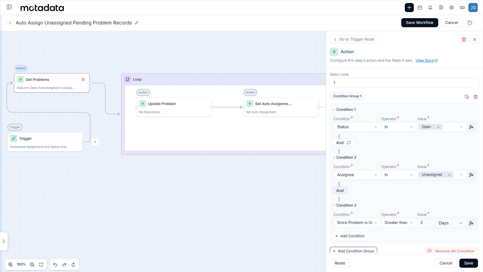This screenshot has height=272, width=483.
Task: Select the Set Auto Assignment node
Action: pyautogui.click(x=281, y=107)
